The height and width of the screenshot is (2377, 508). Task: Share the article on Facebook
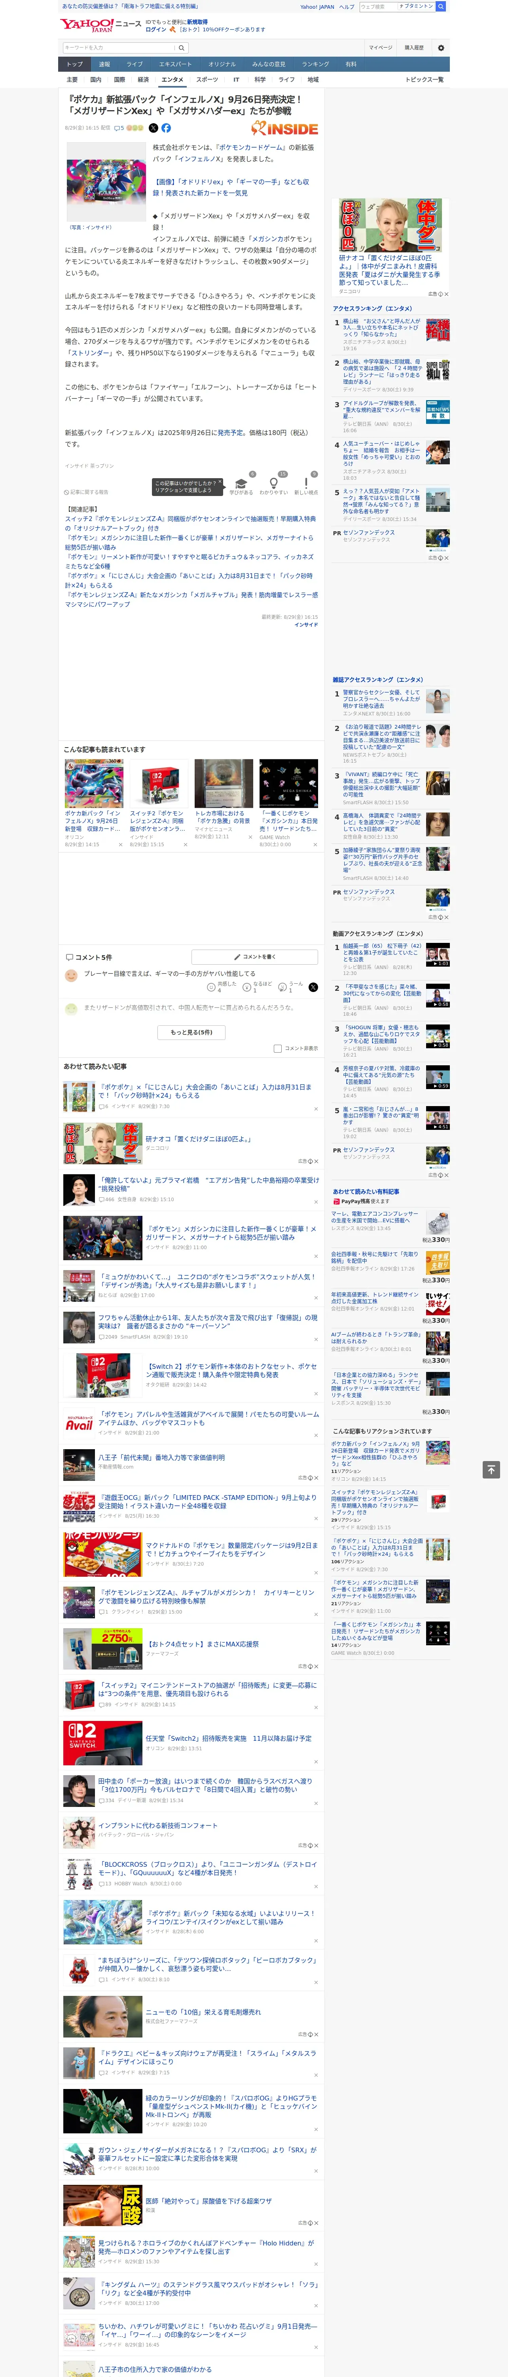click(166, 128)
